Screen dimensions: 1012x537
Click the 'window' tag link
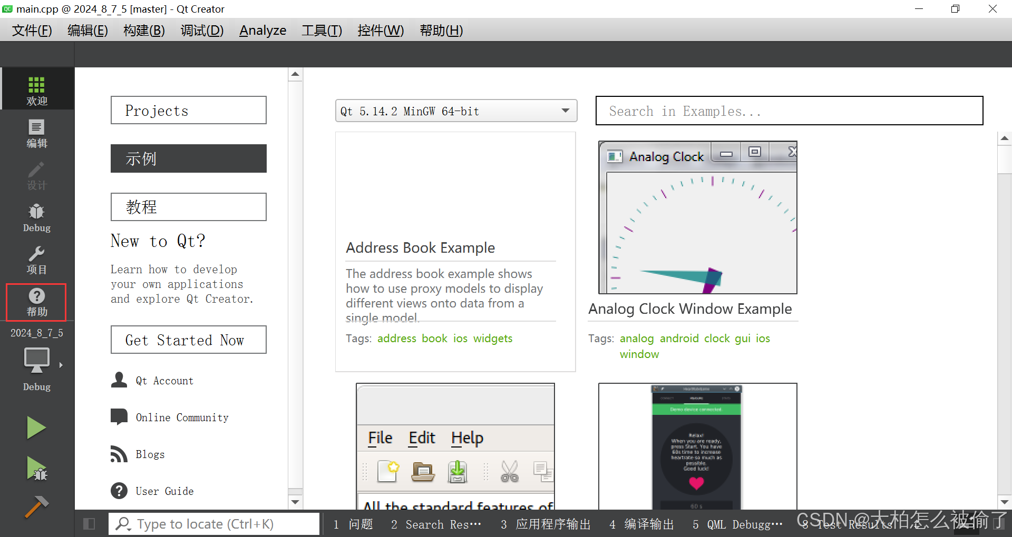639,354
